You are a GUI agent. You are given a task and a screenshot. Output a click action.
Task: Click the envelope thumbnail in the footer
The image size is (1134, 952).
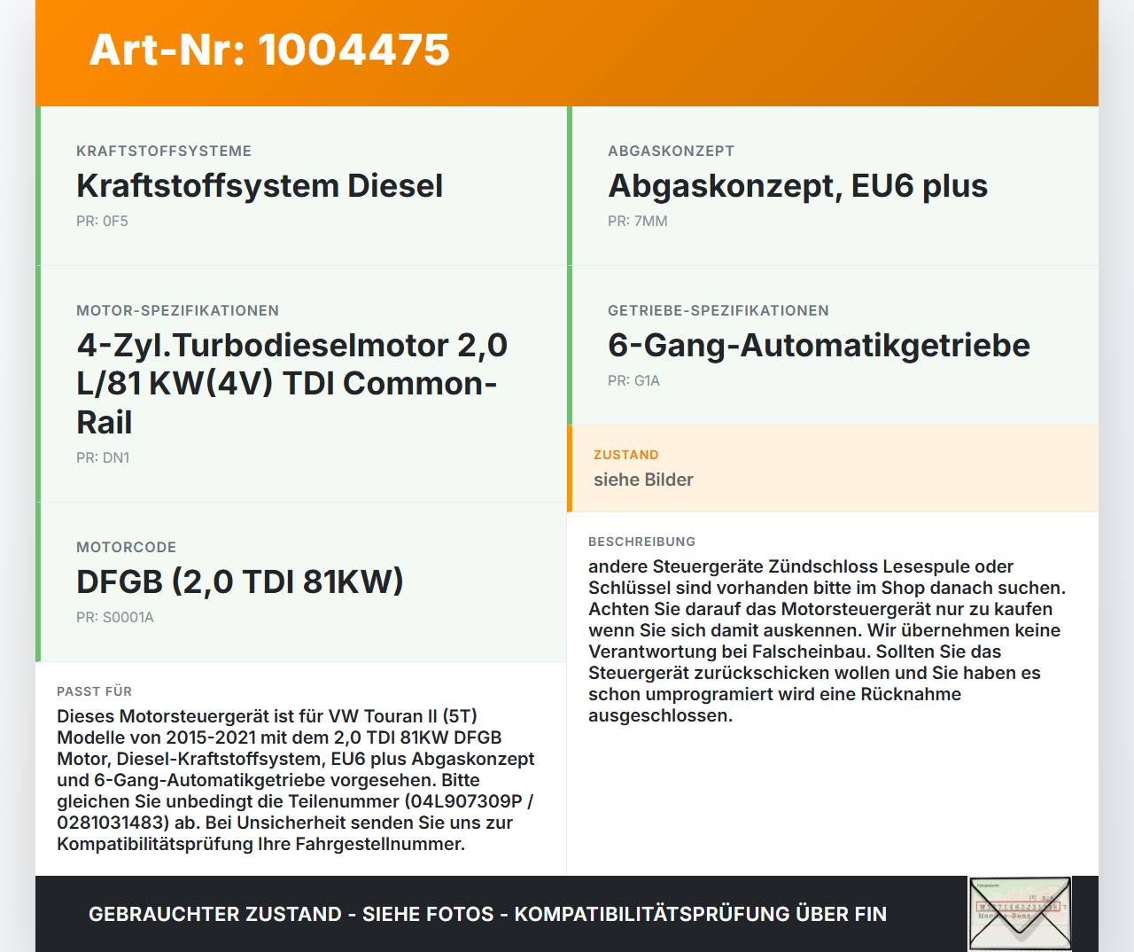click(x=1021, y=914)
